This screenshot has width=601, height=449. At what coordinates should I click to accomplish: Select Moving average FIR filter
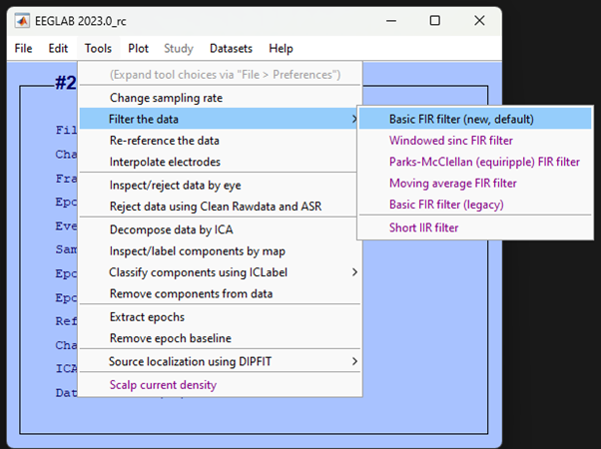(452, 184)
